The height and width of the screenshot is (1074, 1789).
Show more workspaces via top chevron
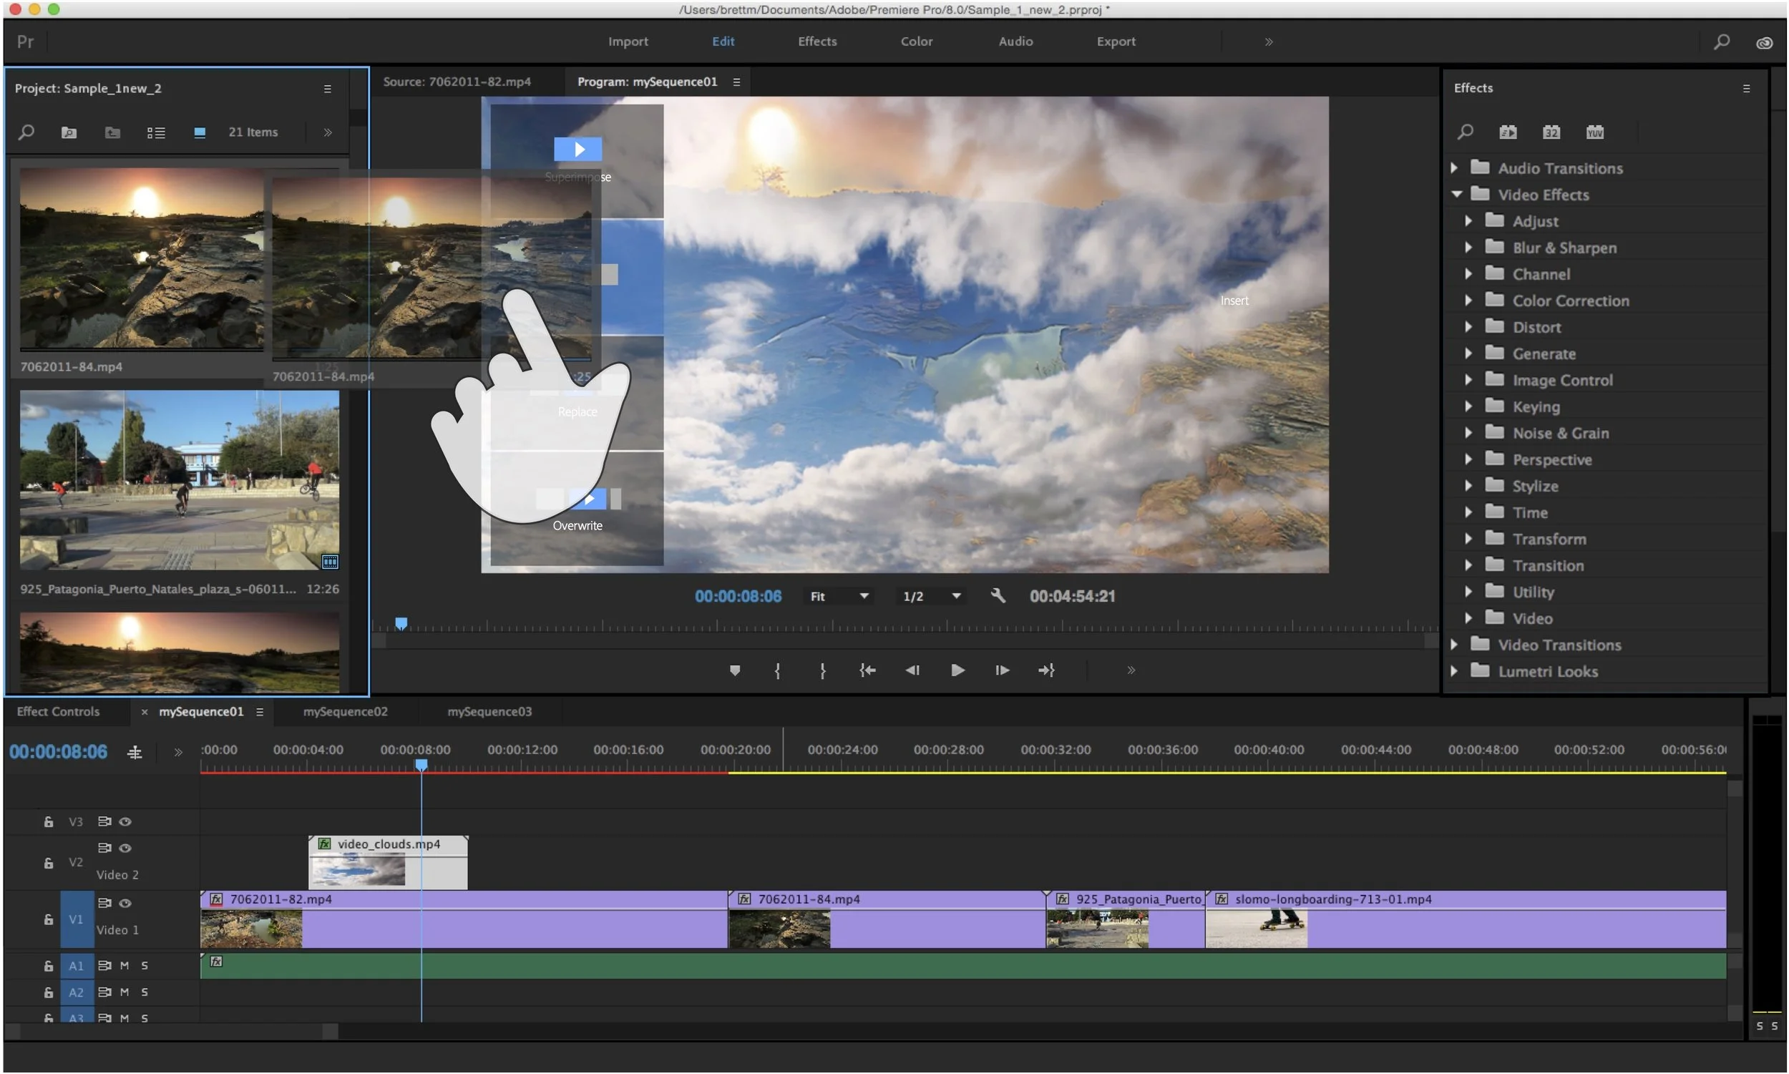click(1268, 42)
